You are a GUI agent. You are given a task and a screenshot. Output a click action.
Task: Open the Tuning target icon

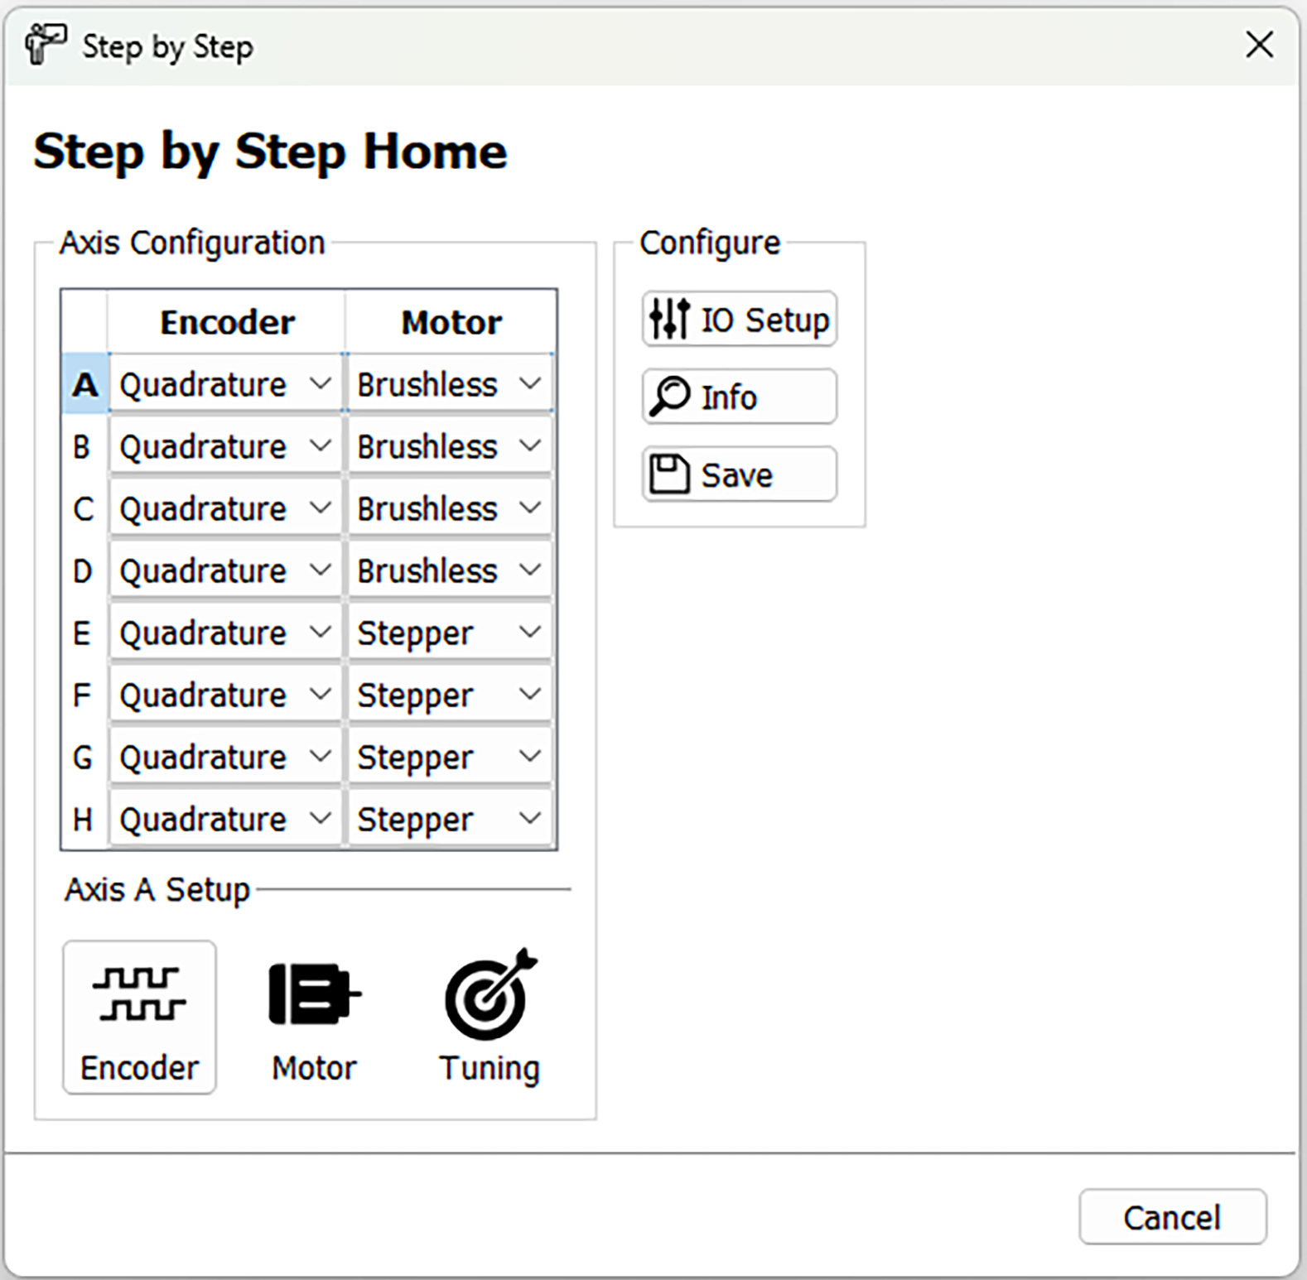(x=490, y=1018)
